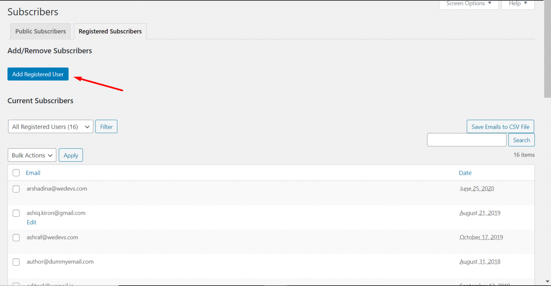Tick the checkbox for ashraf@wedevs.com
Image resolution: width=551 pixels, height=286 pixels.
click(x=16, y=238)
